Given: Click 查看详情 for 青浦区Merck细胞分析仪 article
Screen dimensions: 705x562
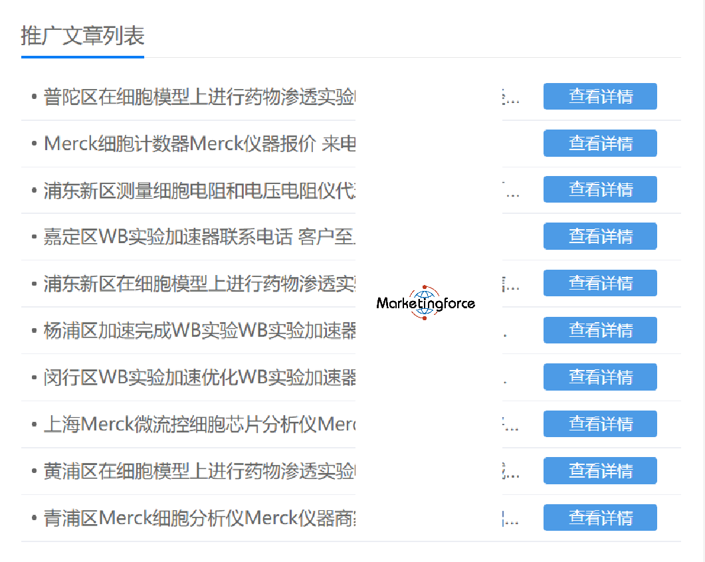Looking at the screenshot, I should 600,517.
